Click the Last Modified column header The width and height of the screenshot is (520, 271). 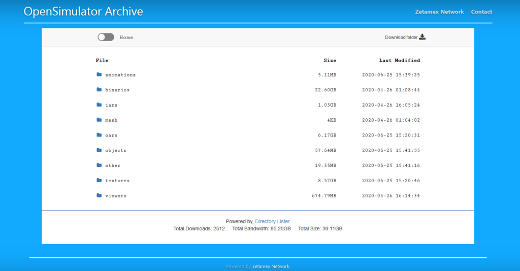(400, 60)
